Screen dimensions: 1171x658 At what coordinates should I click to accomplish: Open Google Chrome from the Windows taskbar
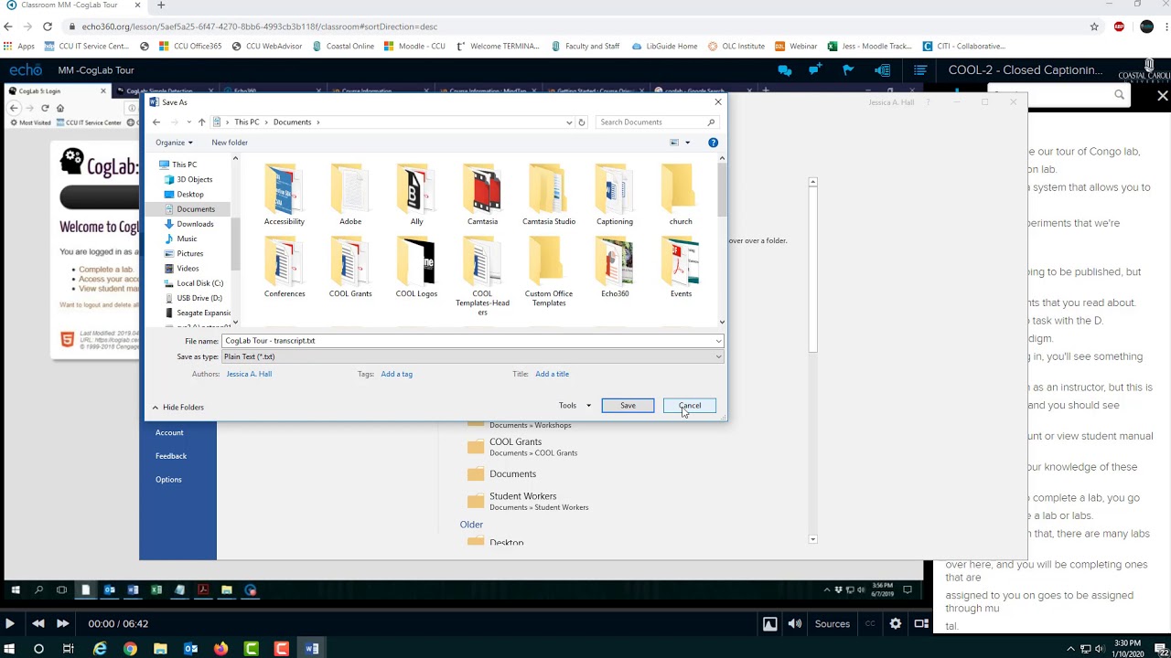[x=130, y=649]
